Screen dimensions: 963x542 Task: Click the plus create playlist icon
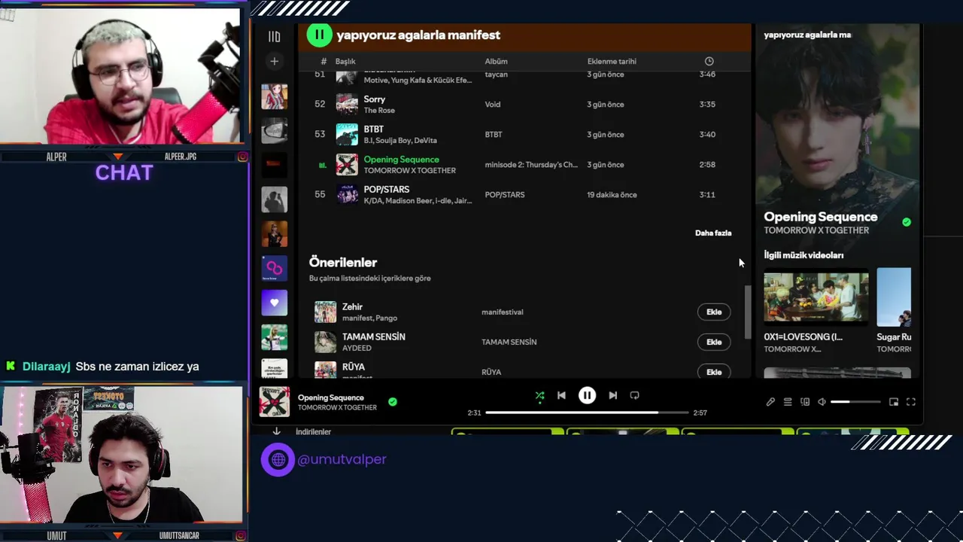point(274,61)
